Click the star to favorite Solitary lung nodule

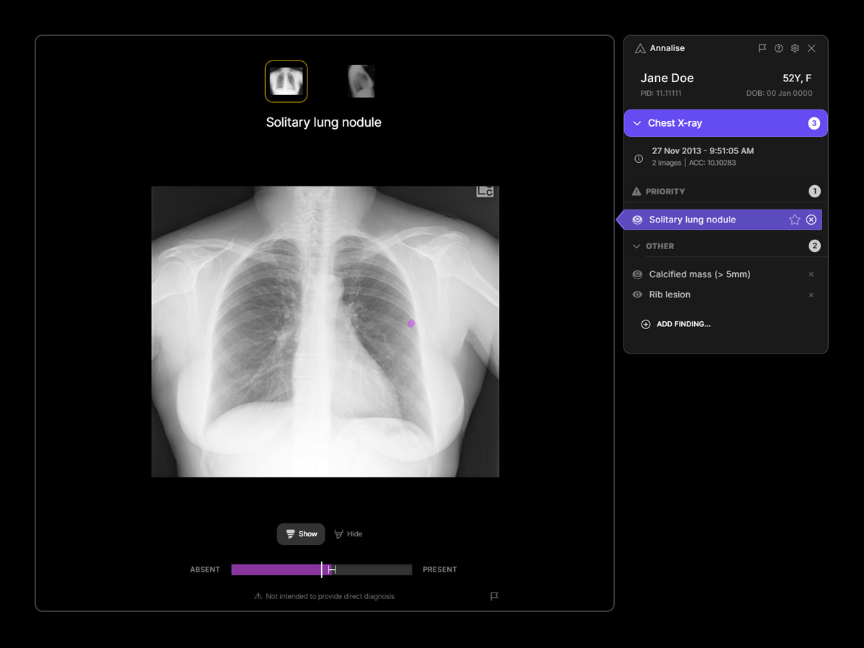click(794, 219)
